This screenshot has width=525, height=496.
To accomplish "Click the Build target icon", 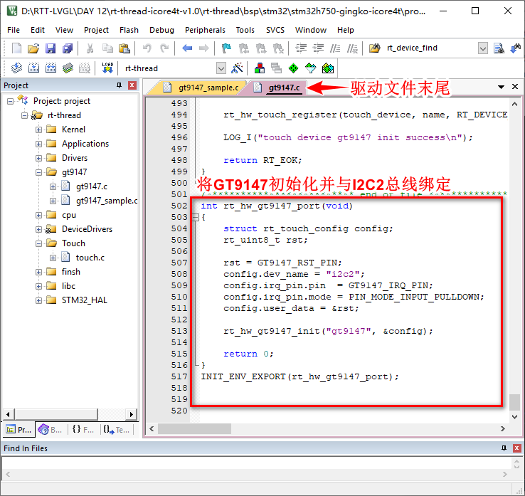I will pyautogui.click(x=33, y=68).
